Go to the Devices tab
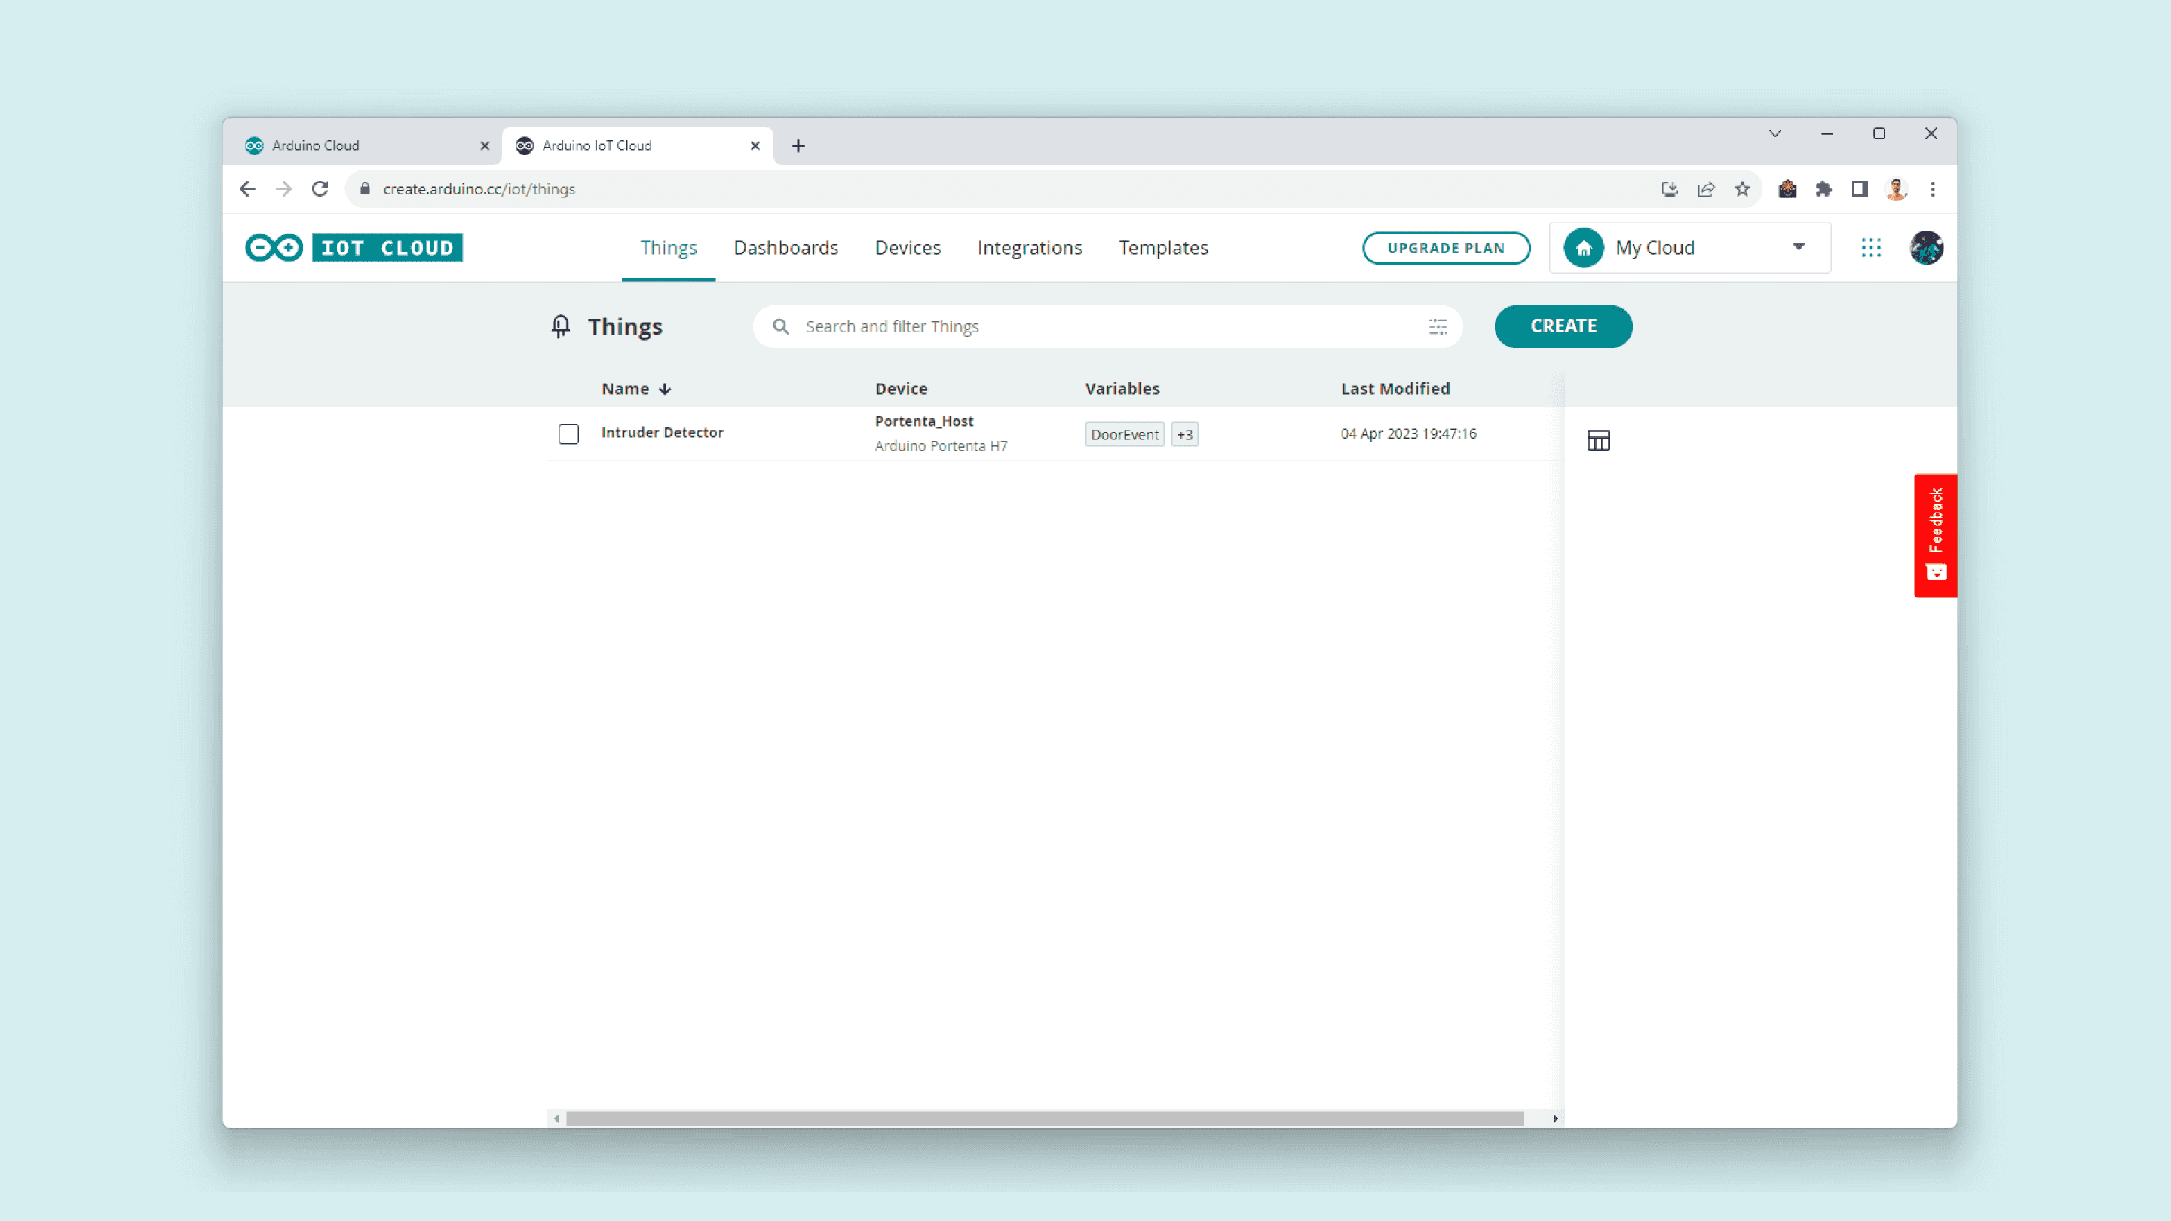 pyautogui.click(x=907, y=247)
